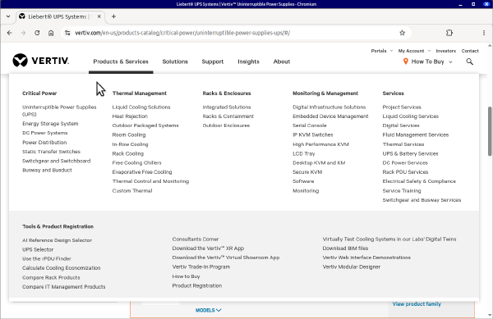Open Vertiv Trade-In Program
The image size is (493, 319).
pyautogui.click(x=201, y=267)
